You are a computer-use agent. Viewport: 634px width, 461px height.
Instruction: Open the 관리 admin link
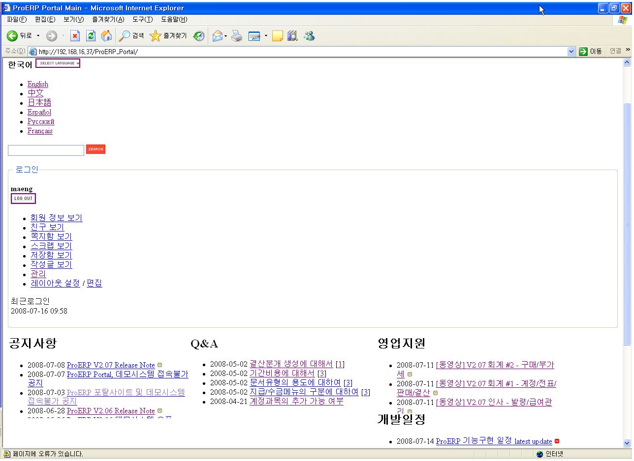coord(38,274)
